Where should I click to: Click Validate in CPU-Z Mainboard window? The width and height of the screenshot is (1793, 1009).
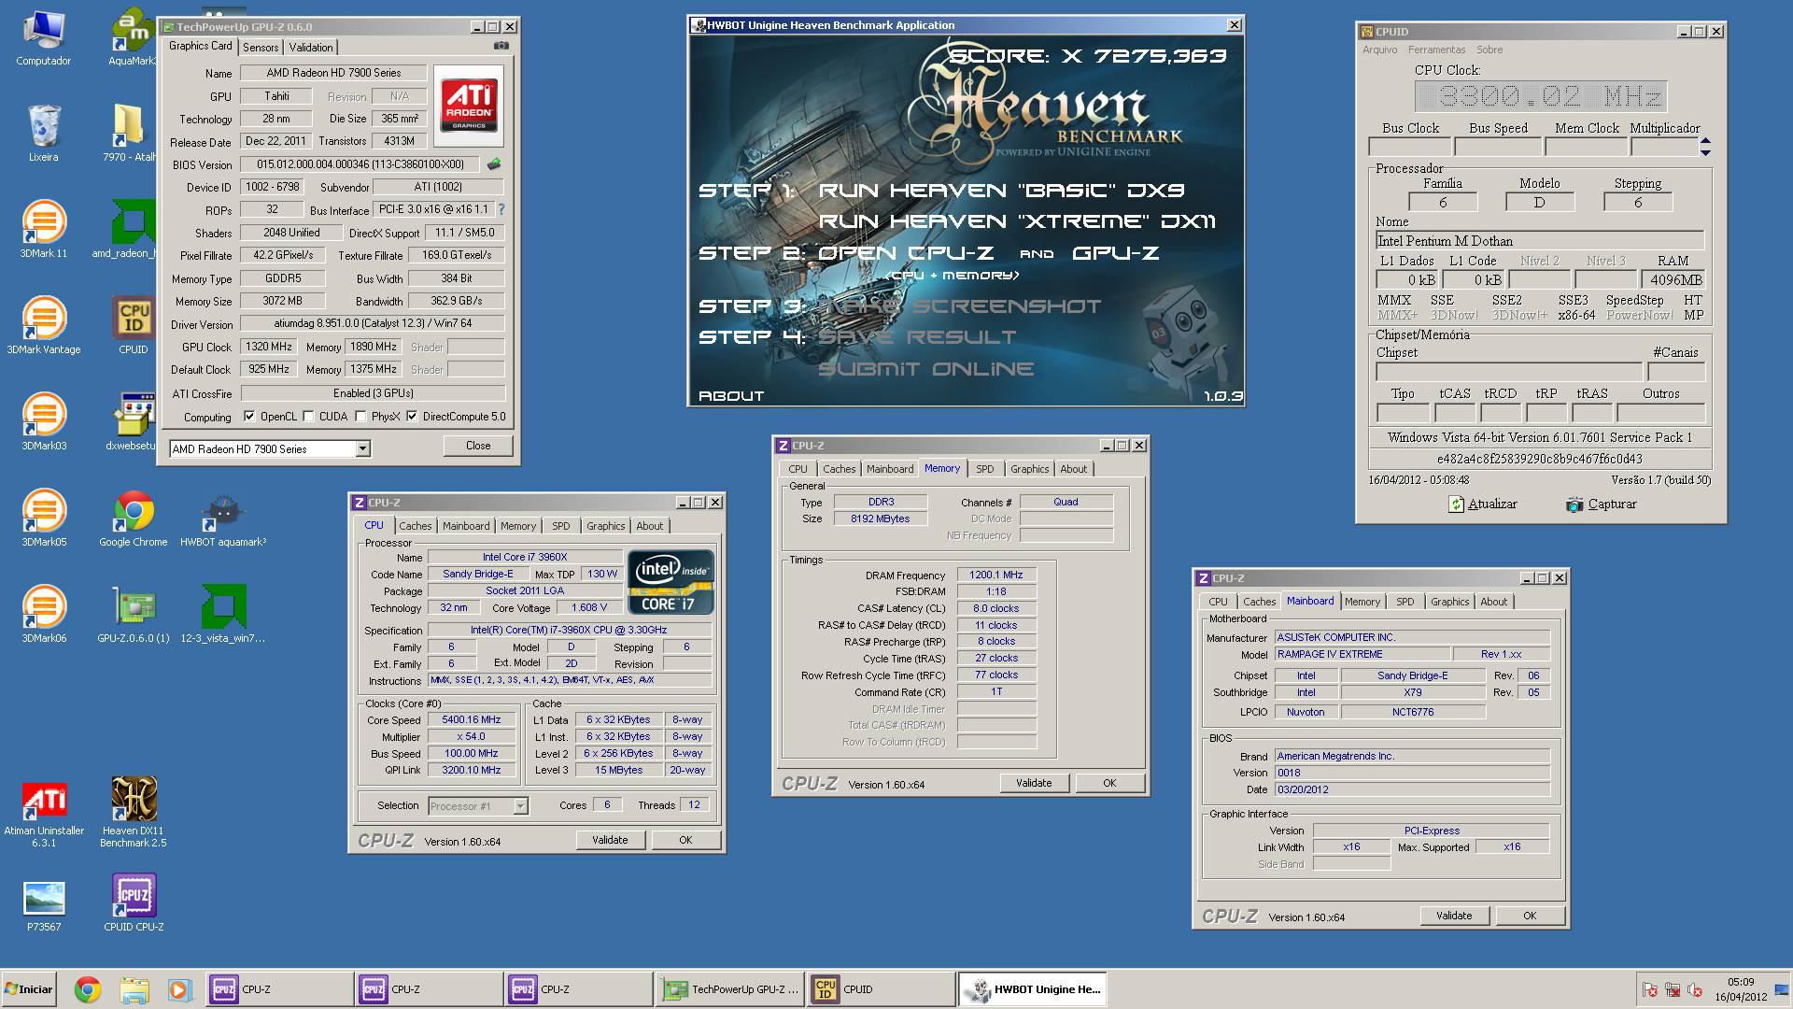pyautogui.click(x=1454, y=916)
